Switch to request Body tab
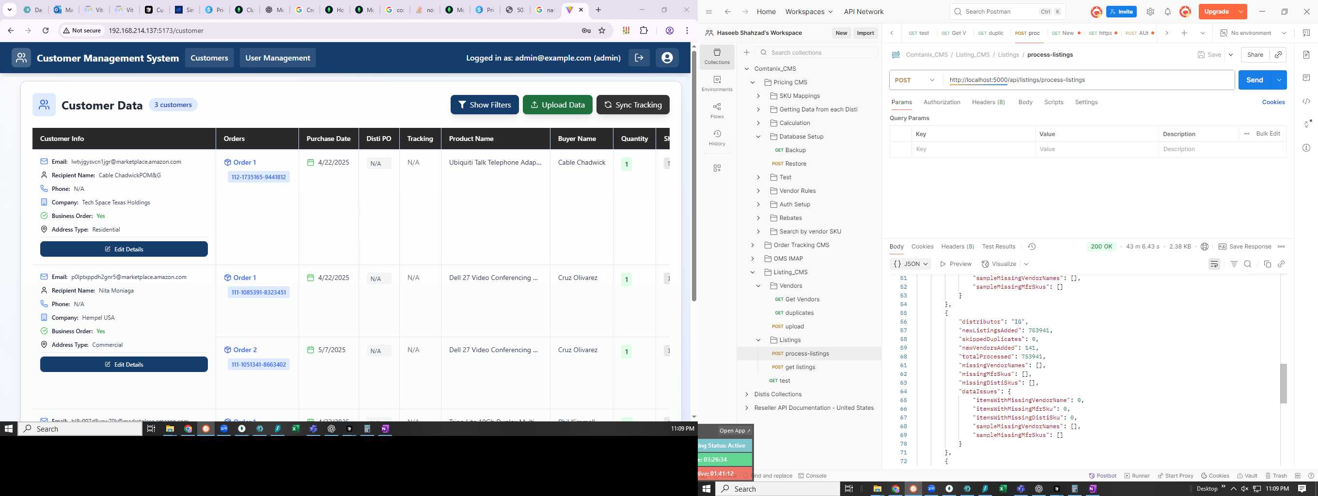Viewport: 1318px width, 496px height. coord(1025,102)
